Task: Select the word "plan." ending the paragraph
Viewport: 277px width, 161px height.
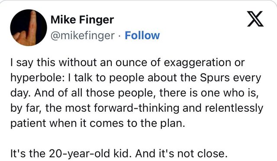Action: point(172,123)
